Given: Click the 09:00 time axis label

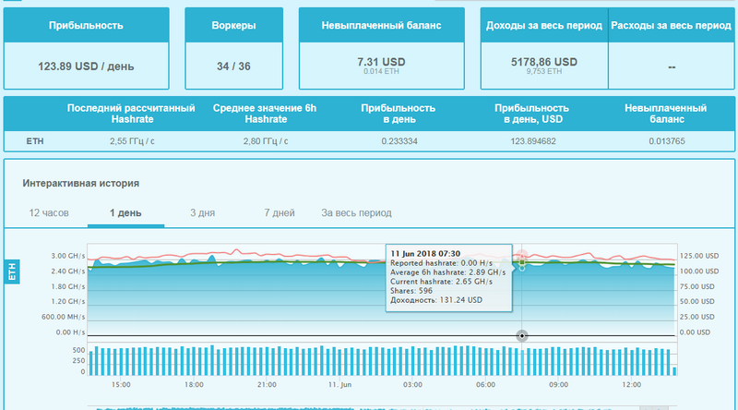Looking at the screenshot, I should point(559,384).
